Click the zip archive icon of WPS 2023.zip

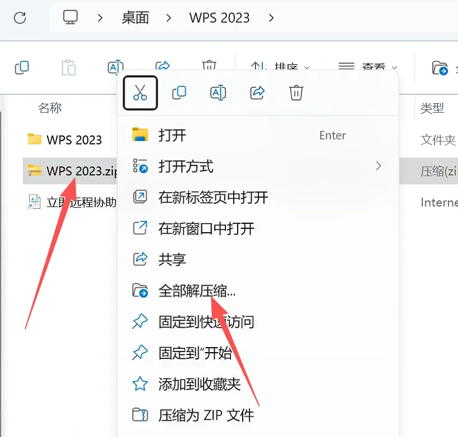coord(35,170)
